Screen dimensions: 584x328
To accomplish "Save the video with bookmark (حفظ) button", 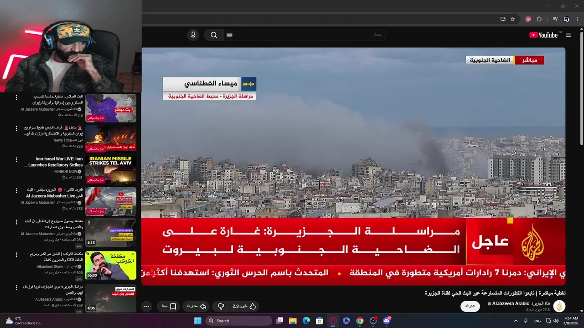I will point(169,307).
